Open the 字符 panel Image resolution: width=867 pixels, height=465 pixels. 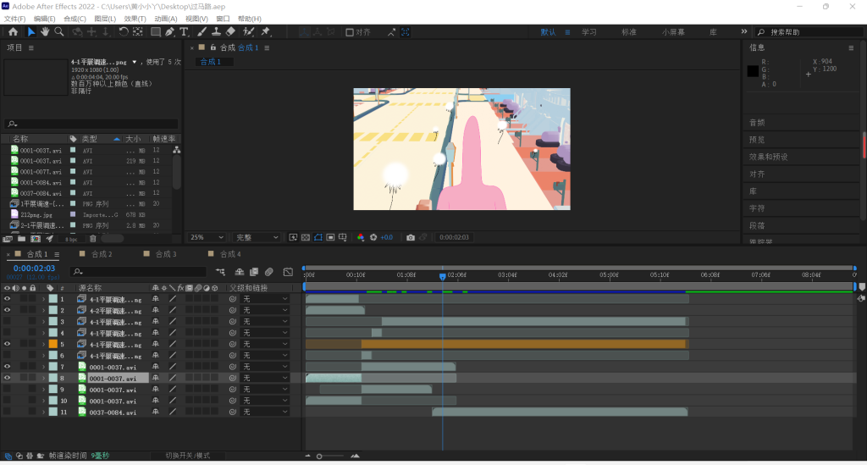757,208
